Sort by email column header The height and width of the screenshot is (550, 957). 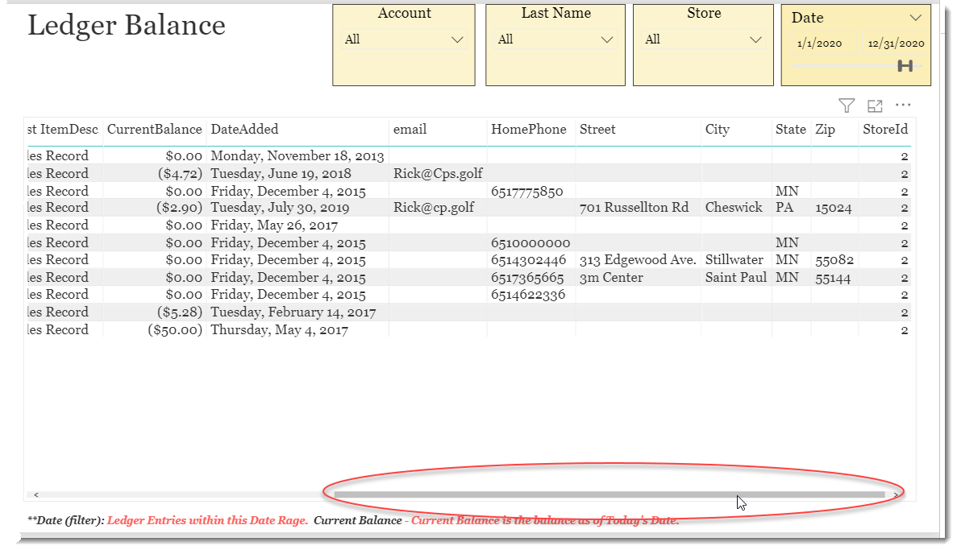[x=410, y=130]
